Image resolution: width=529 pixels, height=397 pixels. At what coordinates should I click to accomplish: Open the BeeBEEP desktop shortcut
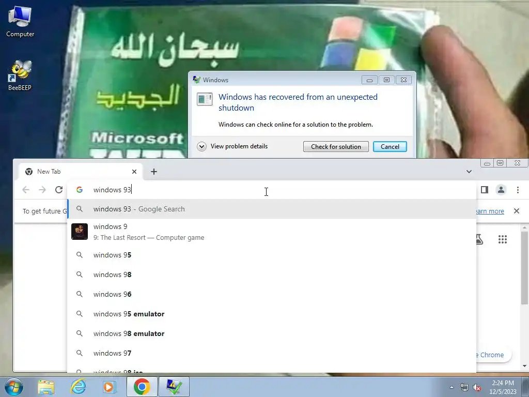coord(20,75)
